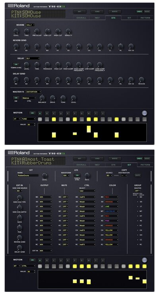Click the reverb LEVEL knob
This screenshot has width=159, height=295.
point(16,31)
